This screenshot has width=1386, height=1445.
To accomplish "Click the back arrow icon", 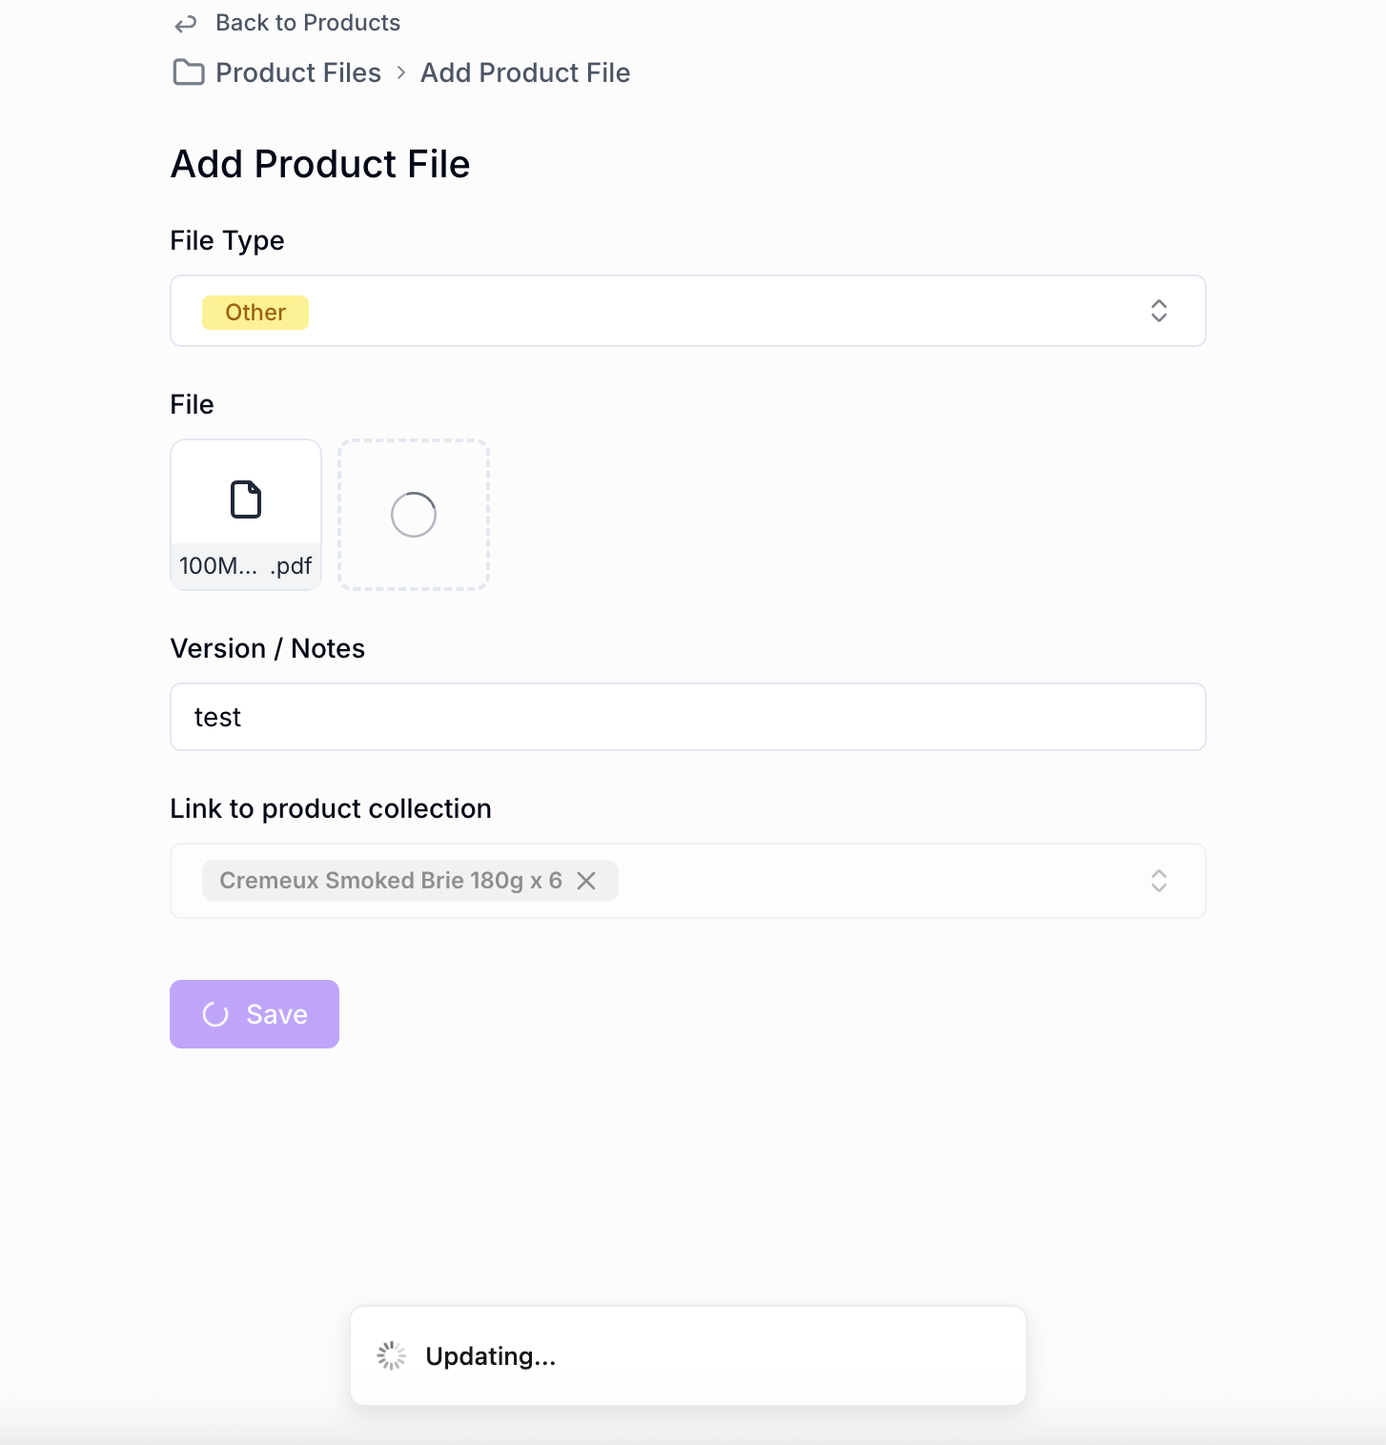I will point(186,24).
